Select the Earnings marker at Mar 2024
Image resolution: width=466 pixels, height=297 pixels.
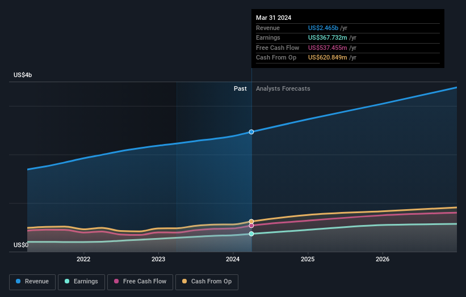pyautogui.click(x=251, y=234)
